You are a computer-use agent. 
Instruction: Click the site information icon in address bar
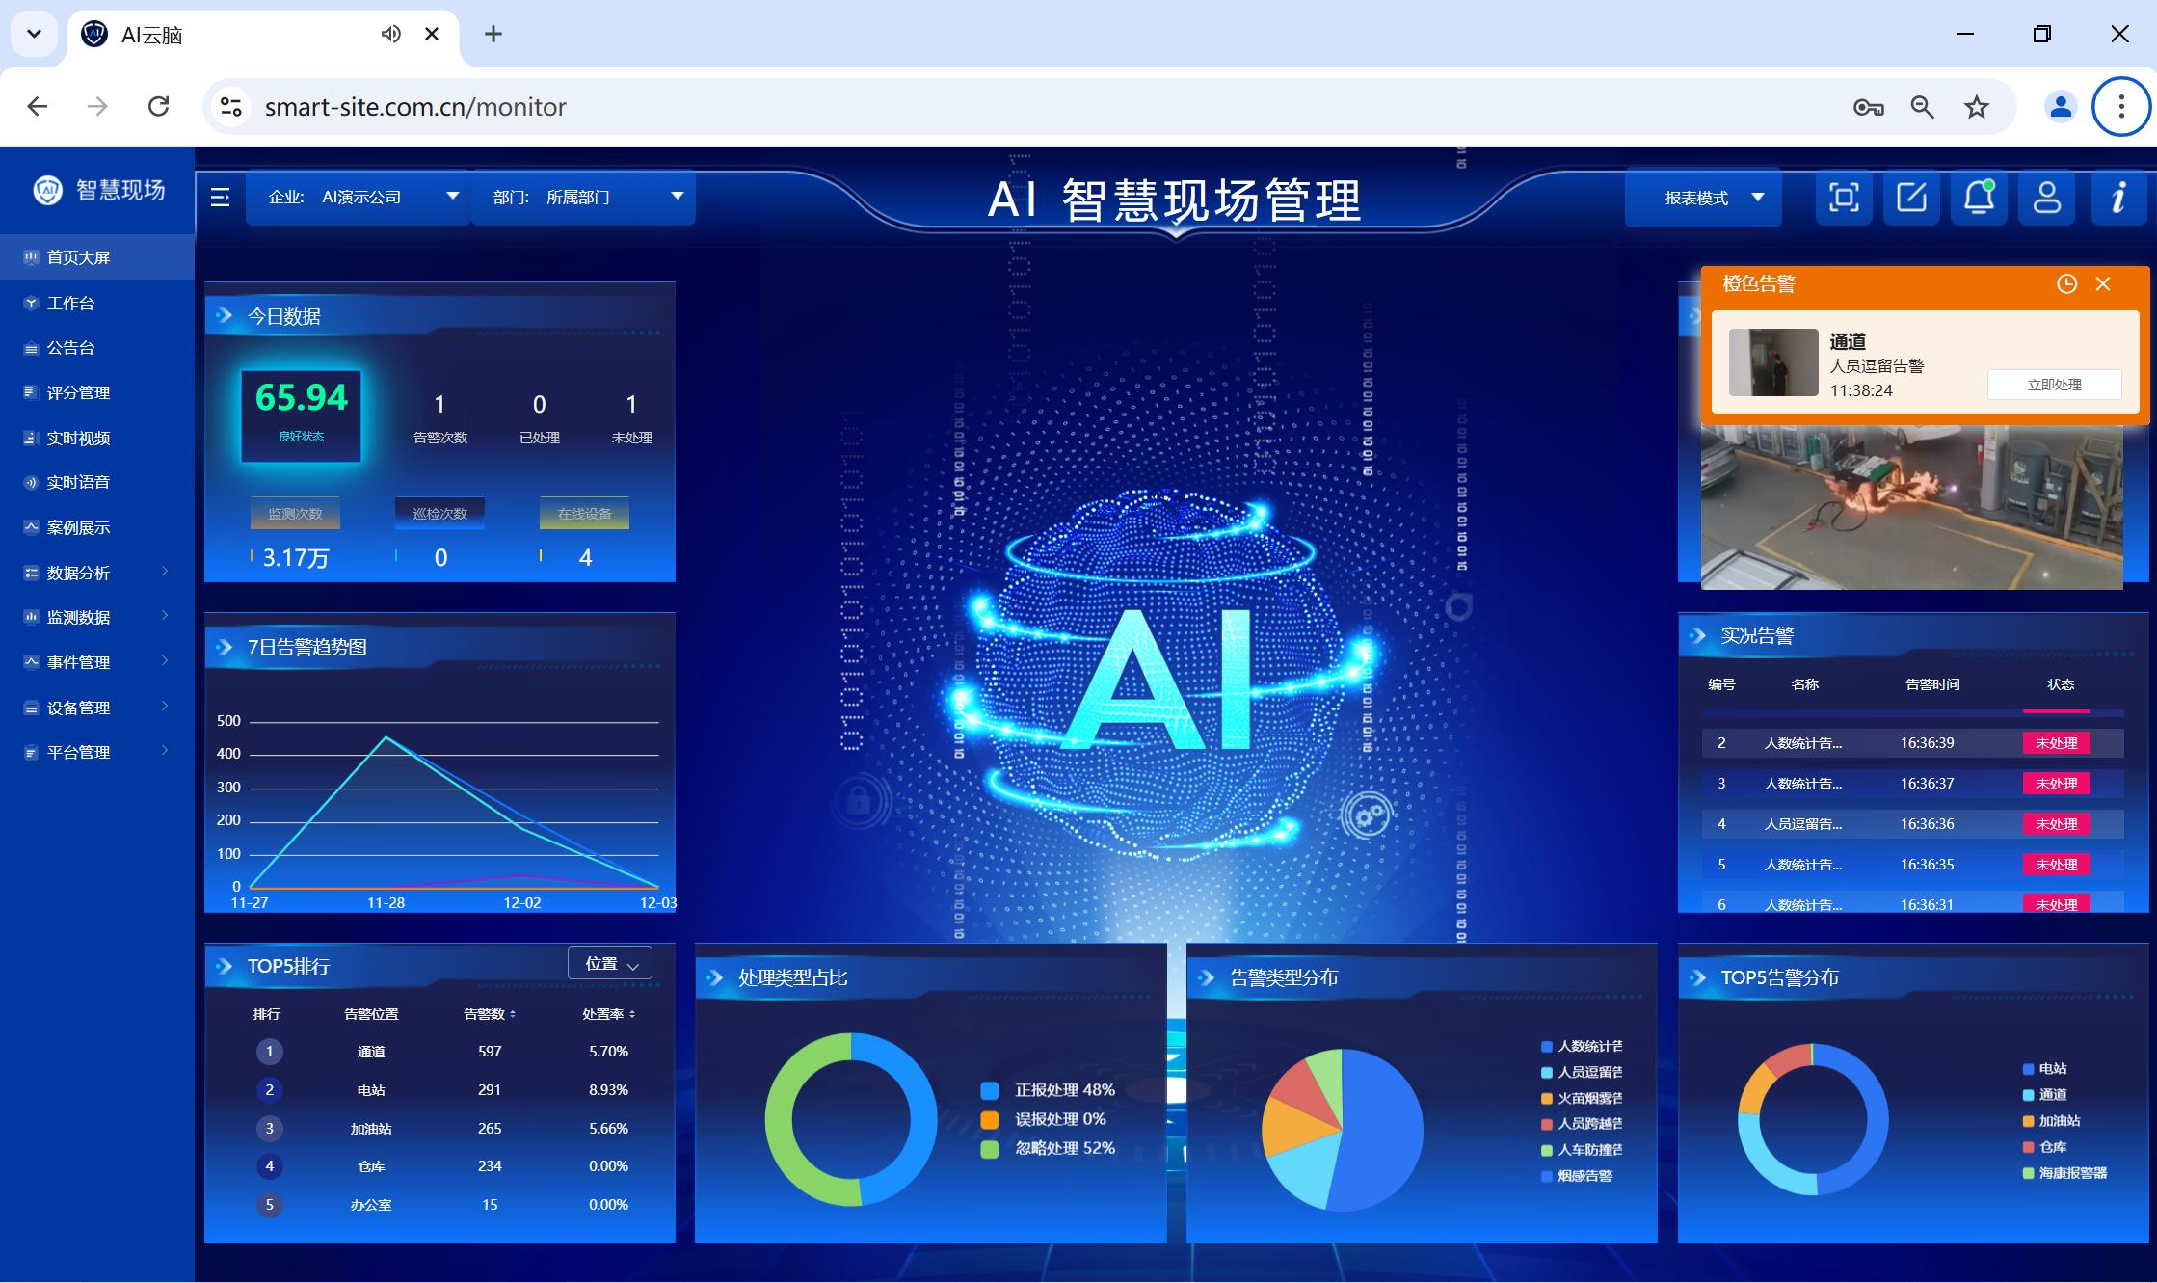tap(231, 106)
